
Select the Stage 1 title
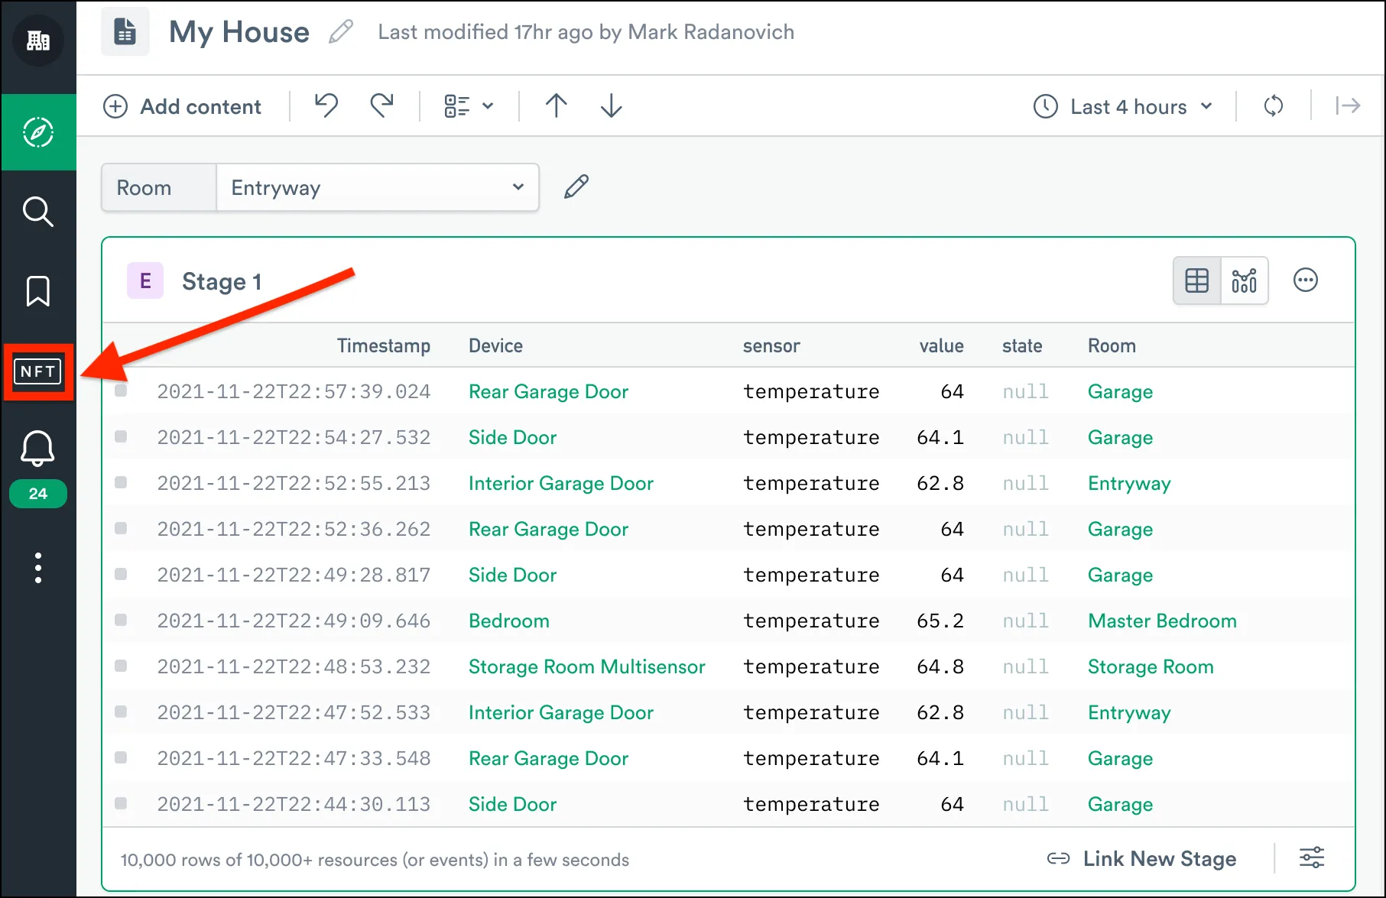(x=222, y=282)
